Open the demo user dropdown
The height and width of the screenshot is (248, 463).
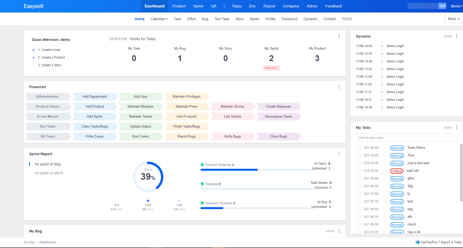pos(456,6)
